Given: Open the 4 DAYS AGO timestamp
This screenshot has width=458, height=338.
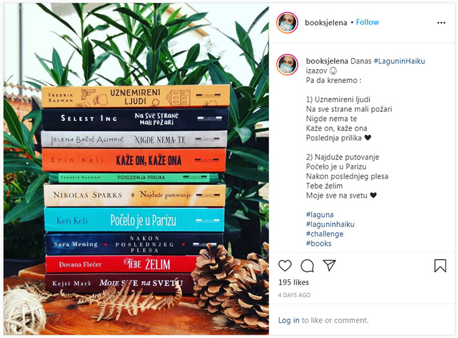Looking at the screenshot, I should click(x=294, y=295).
